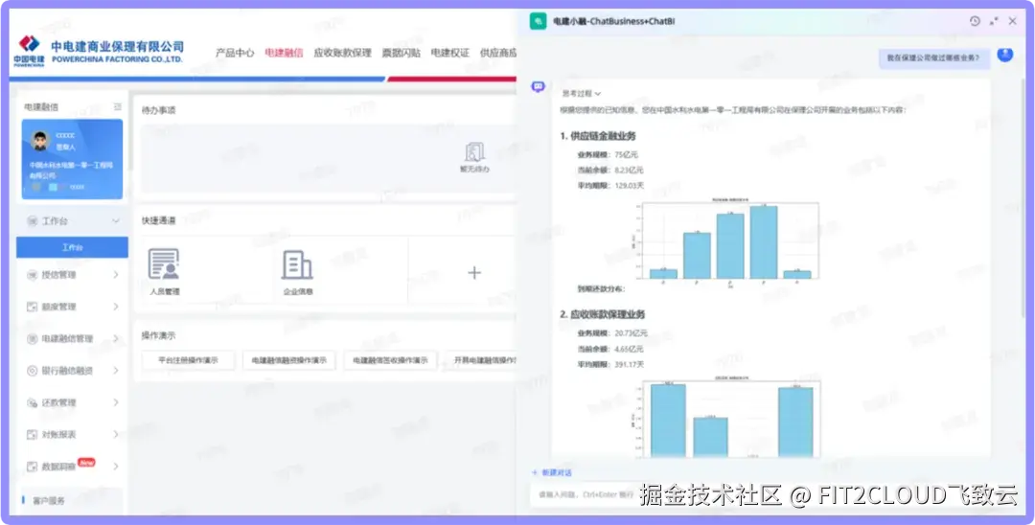Expand 授信管理 submenu arrow

pyautogui.click(x=116, y=274)
